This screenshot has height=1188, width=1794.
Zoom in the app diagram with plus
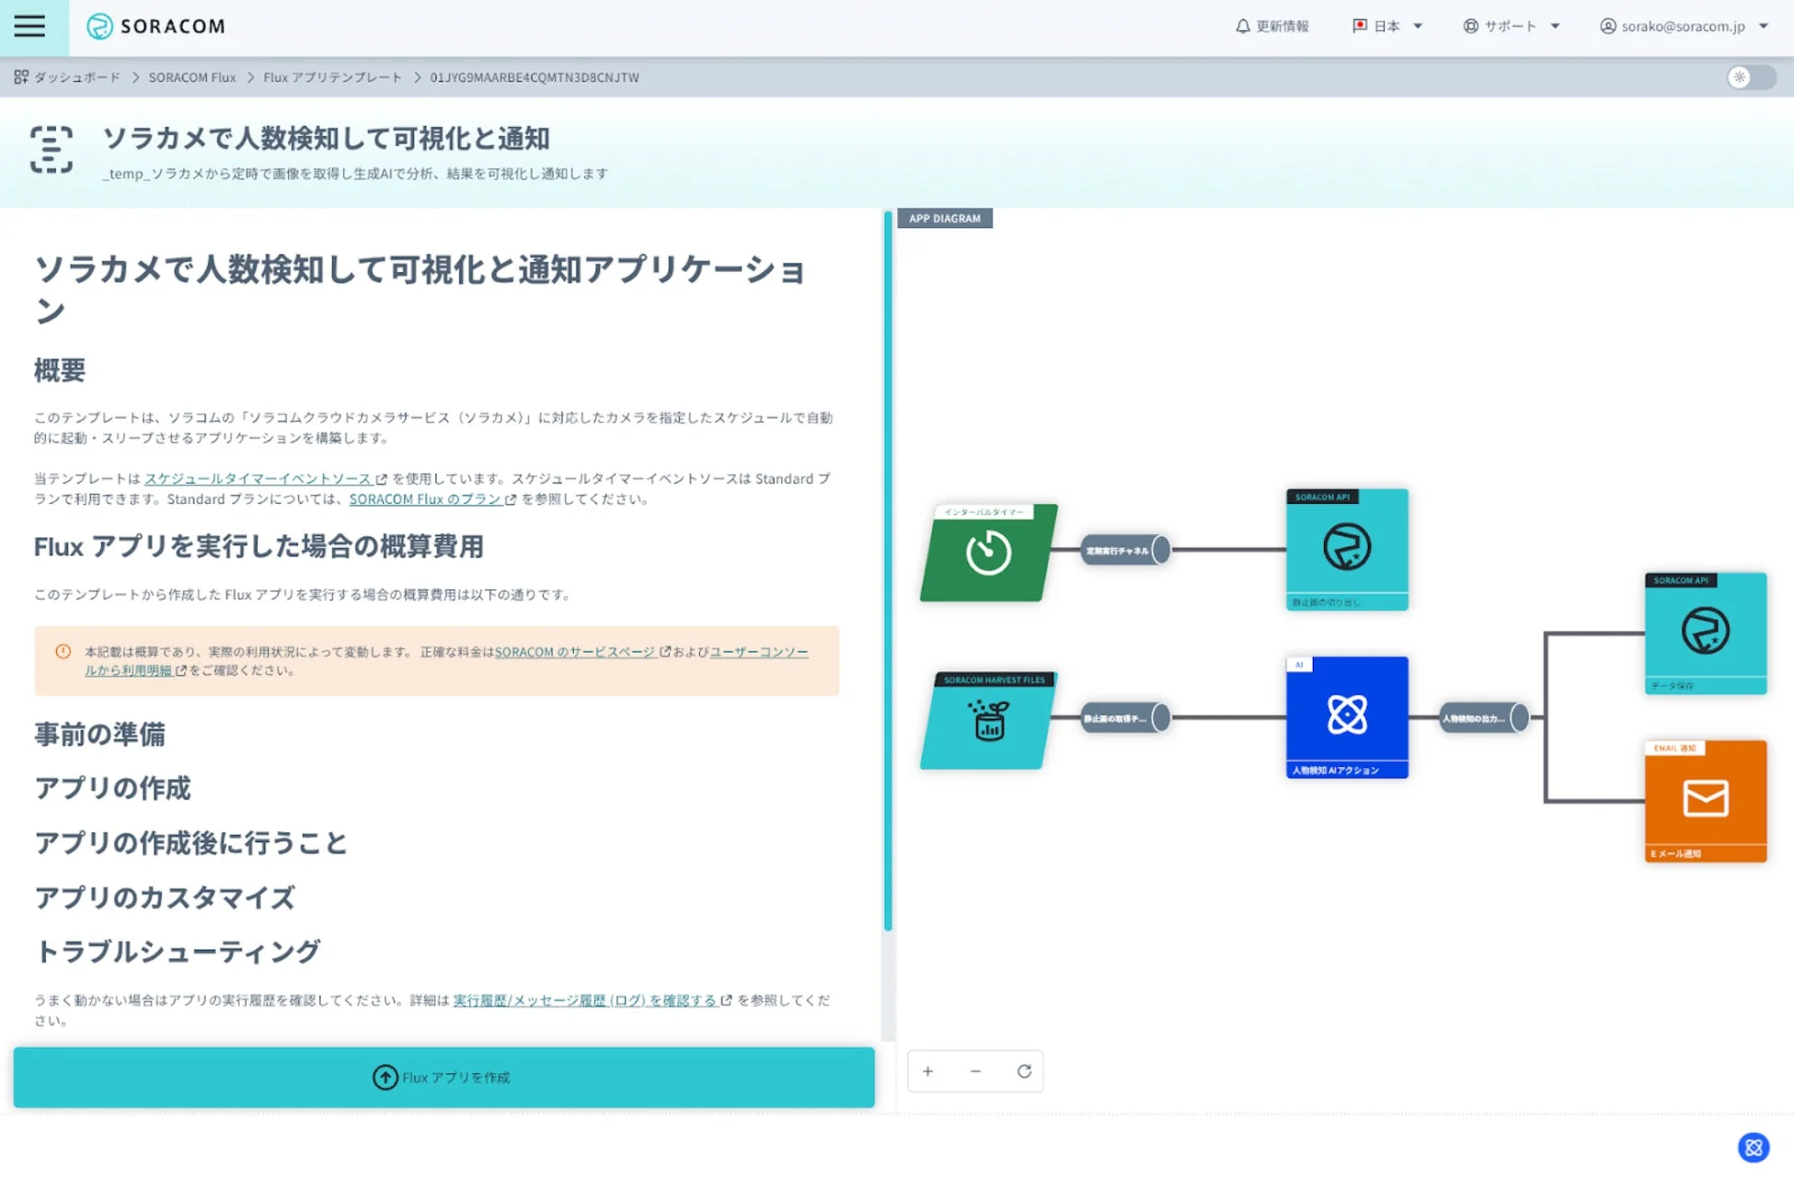[927, 1071]
